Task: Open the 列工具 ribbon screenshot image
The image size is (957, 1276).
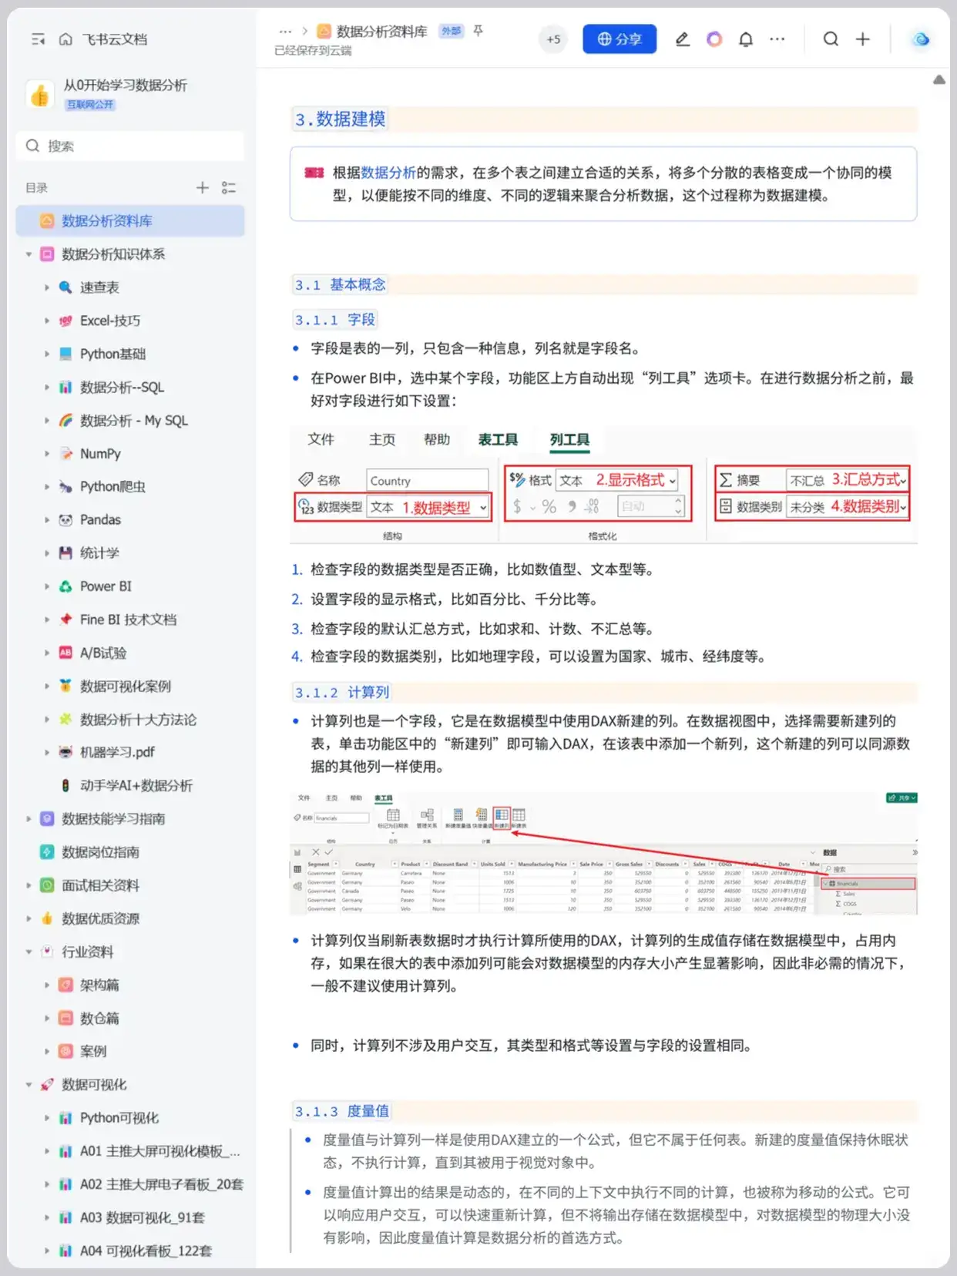Action: coord(603,484)
